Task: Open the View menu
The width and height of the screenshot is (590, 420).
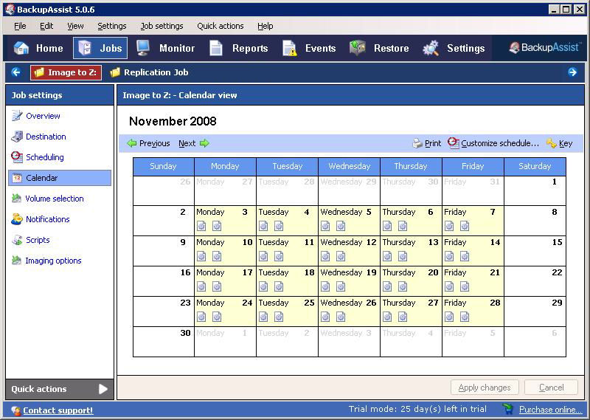Action: pyautogui.click(x=75, y=26)
